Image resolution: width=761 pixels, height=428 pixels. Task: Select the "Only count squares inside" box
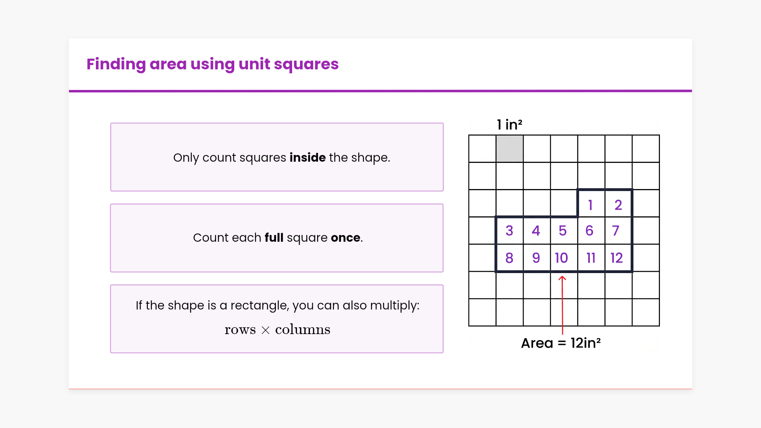pos(277,157)
